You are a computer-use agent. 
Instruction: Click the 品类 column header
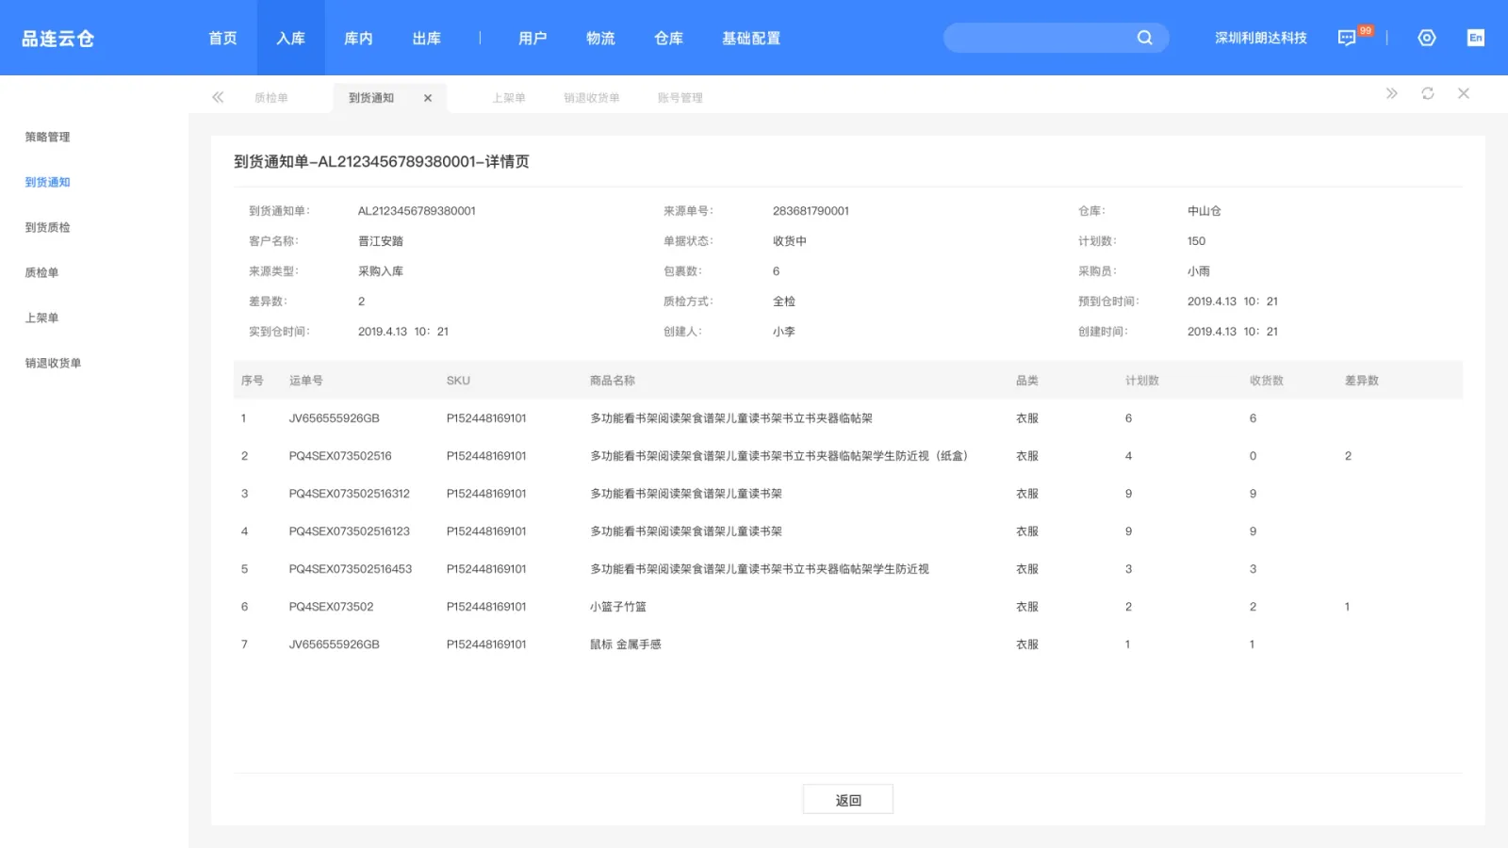click(1027, 381)
